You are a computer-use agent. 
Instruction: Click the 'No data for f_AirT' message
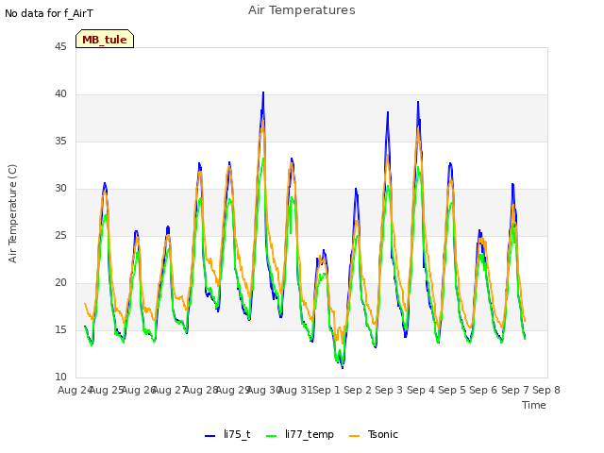pos(49,13)
